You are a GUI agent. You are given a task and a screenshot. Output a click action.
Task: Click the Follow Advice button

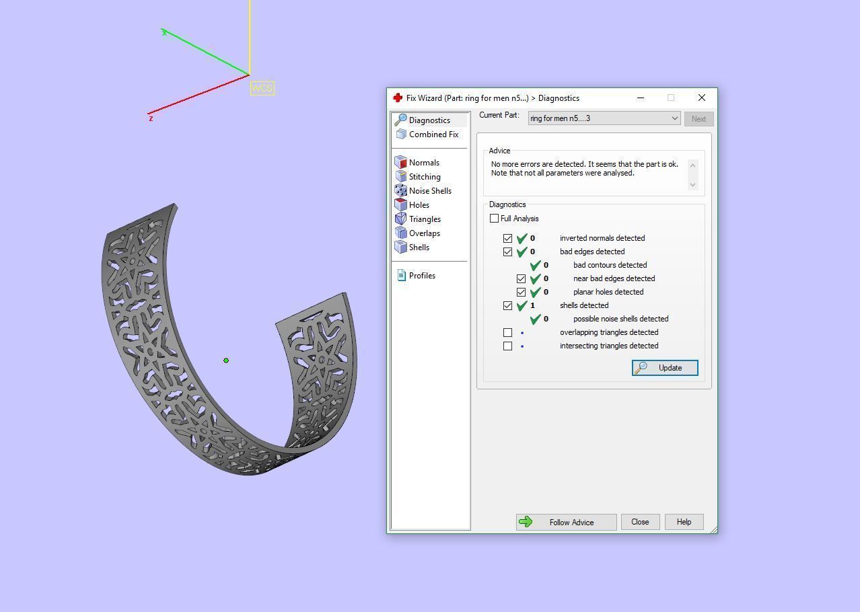[566, 522]
